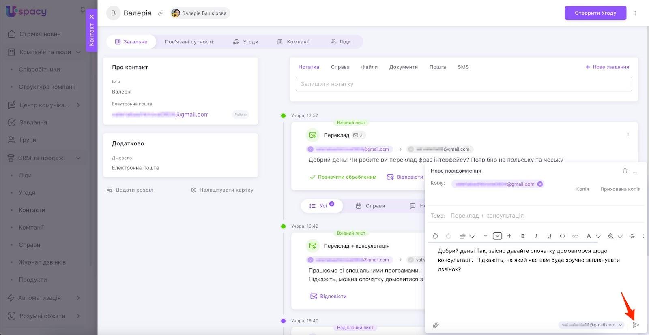Add a Копія recipient field

[x=582, y=189]
